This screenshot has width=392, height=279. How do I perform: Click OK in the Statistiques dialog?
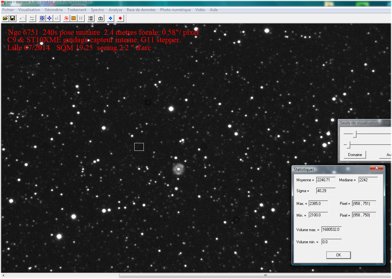(x=338, y=255)
